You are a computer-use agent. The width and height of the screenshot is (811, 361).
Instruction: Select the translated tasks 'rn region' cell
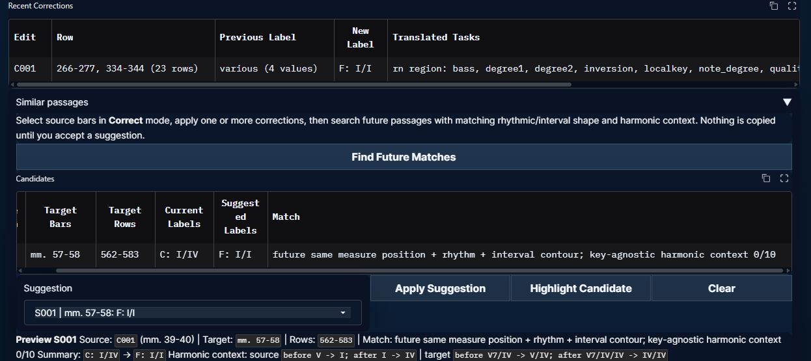pos(594,68)
